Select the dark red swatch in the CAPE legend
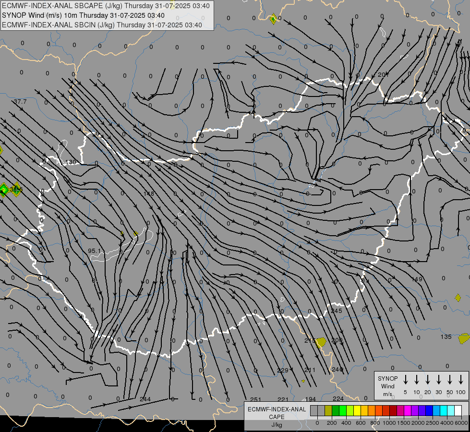Viewport: 470px width, 432px height. click(x=393, y=410)
